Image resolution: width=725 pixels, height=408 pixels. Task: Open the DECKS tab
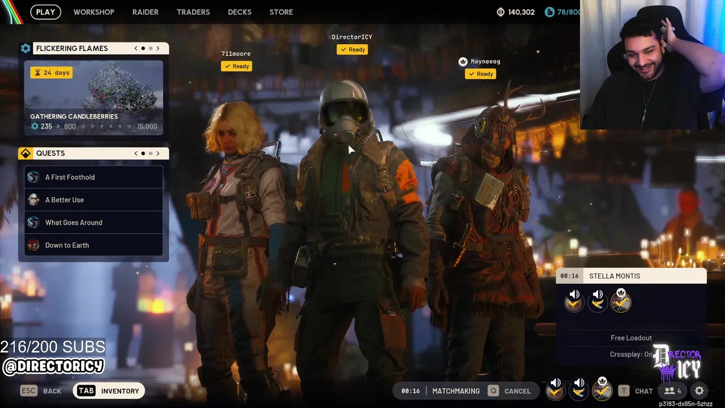[x=240, y=12]
